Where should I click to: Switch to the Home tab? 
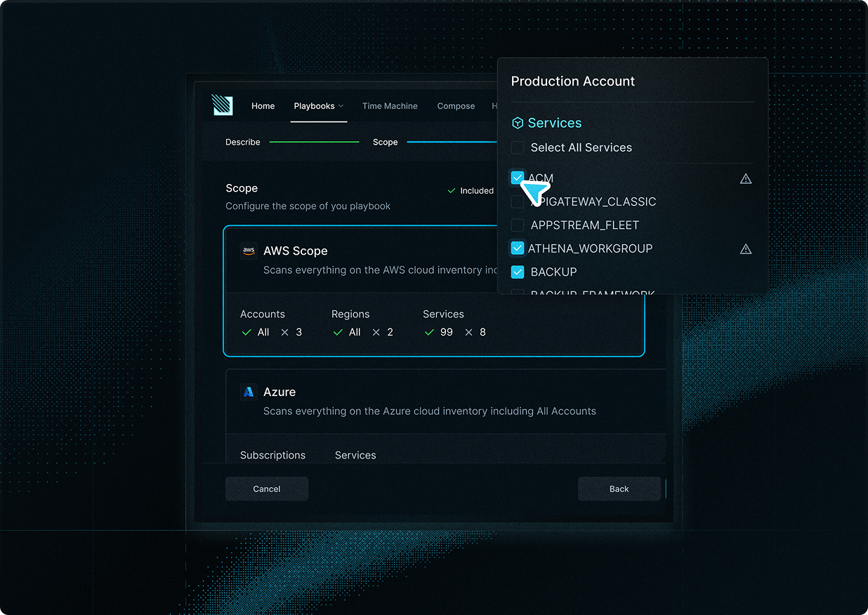pos(263,105)
